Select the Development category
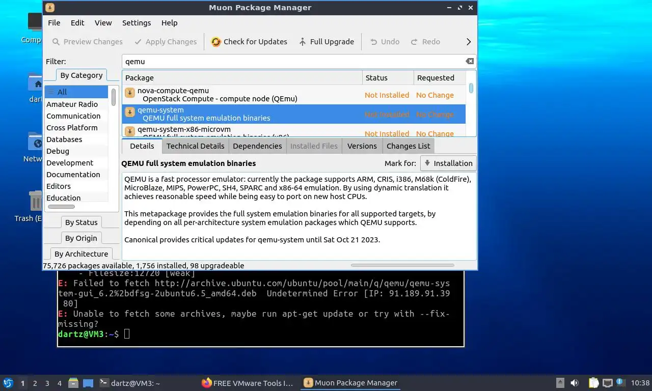The image size is (652, 391). click(76, 163)
